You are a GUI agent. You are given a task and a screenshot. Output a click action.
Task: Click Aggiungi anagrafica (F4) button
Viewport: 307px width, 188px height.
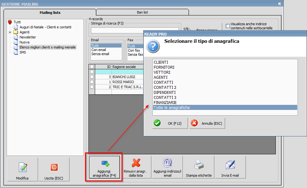point(104,167)
